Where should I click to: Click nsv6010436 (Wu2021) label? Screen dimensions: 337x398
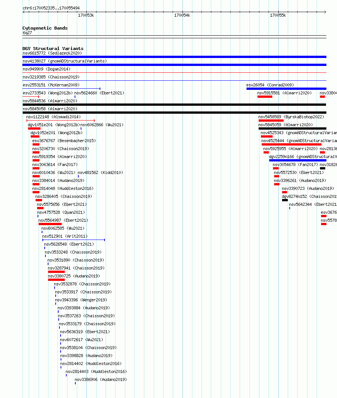[x=54, y=172]
